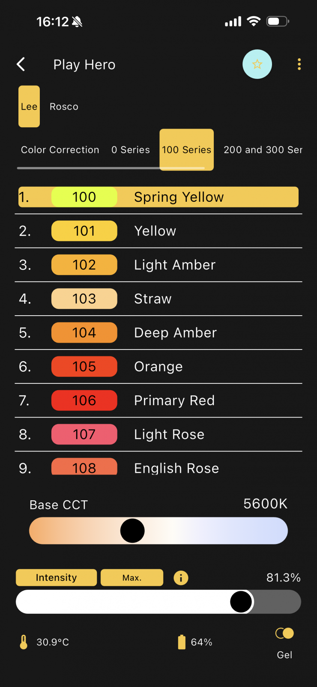Viewport: 317px width, 687px height.
Task: Click the intensity slider handle
Action: 241,602
